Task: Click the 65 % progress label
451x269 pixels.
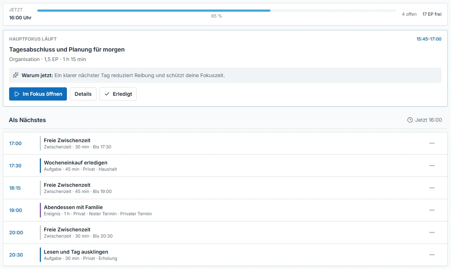Action: pyautogui.click(x=216, y=16)
